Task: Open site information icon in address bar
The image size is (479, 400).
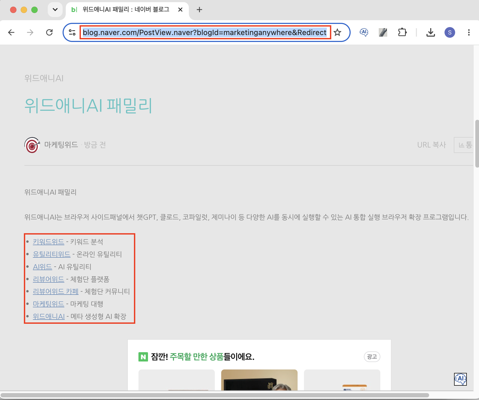Action: (72, 32)
